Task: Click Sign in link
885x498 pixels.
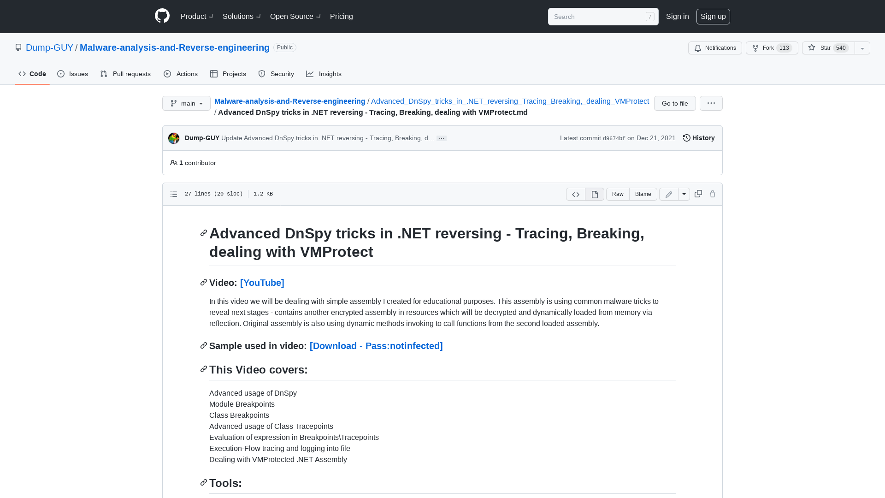Action: pyautogui.click(x=677, y=17)
